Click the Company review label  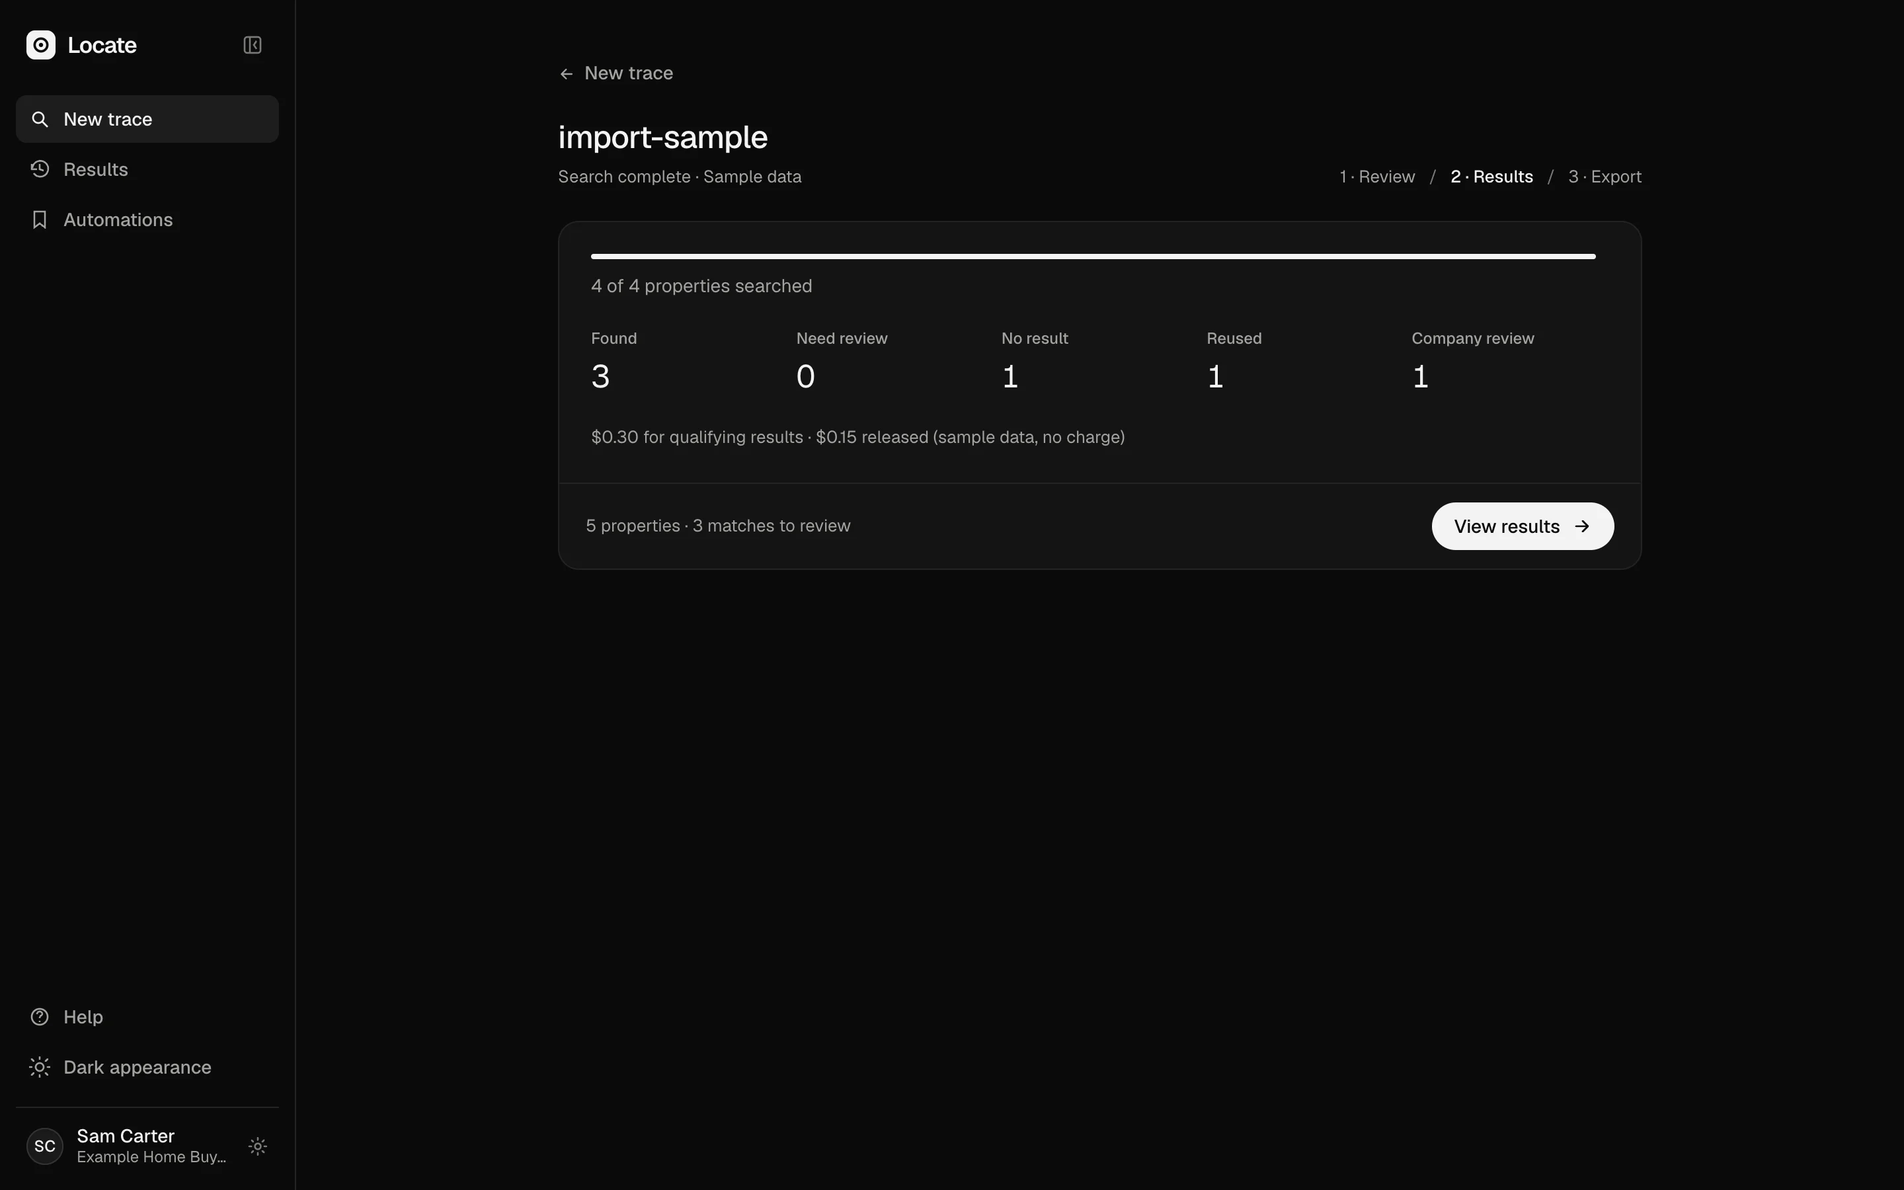click(1472, 338)
